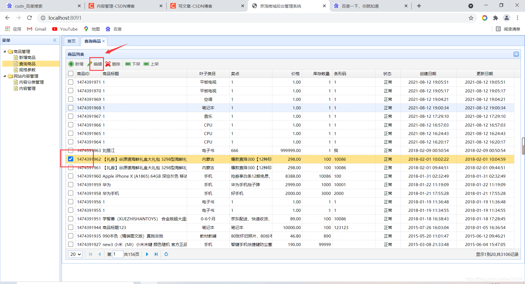Open a new browser tab

tap(419, 6)
